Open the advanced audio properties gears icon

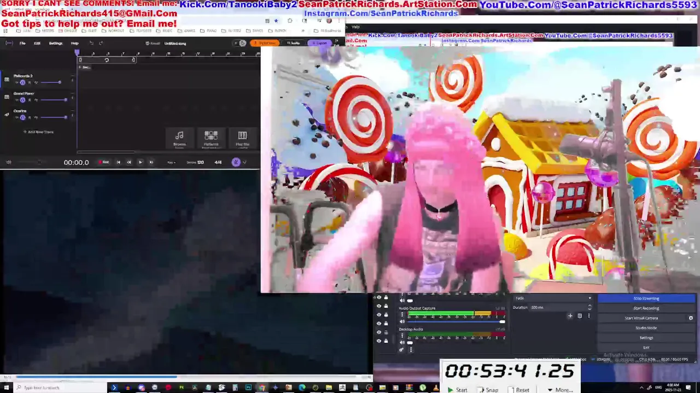click(x=402, y=350)
